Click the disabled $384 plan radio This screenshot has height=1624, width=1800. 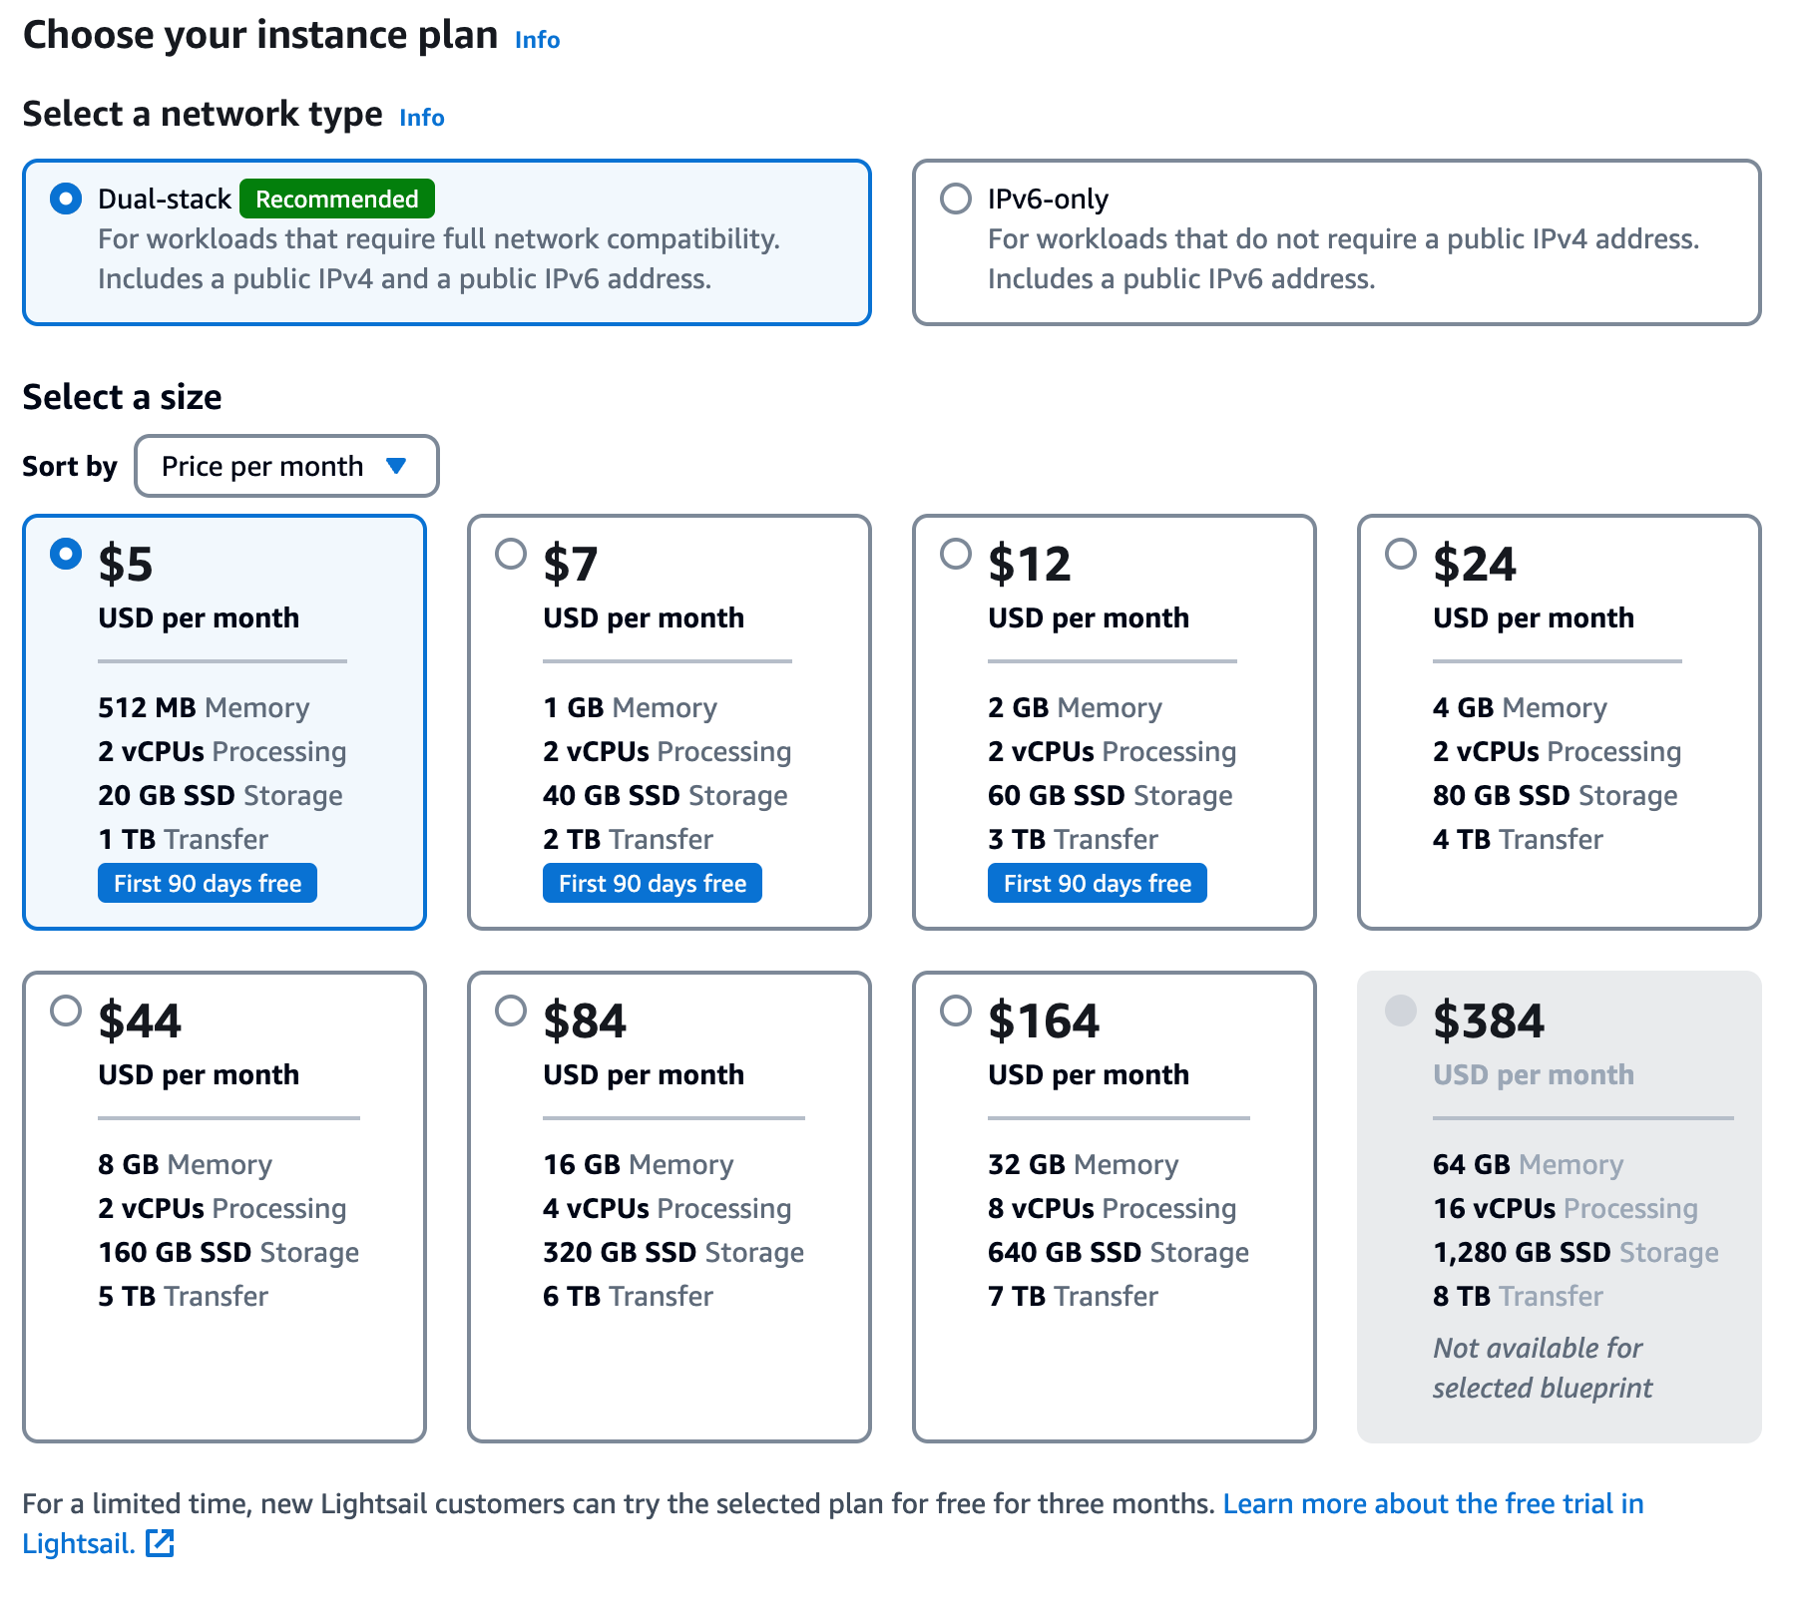1401,1011
